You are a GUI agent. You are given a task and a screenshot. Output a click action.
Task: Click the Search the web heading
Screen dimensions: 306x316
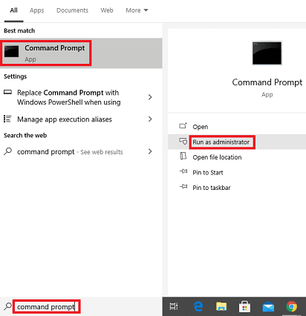click(x=25, y=135)
